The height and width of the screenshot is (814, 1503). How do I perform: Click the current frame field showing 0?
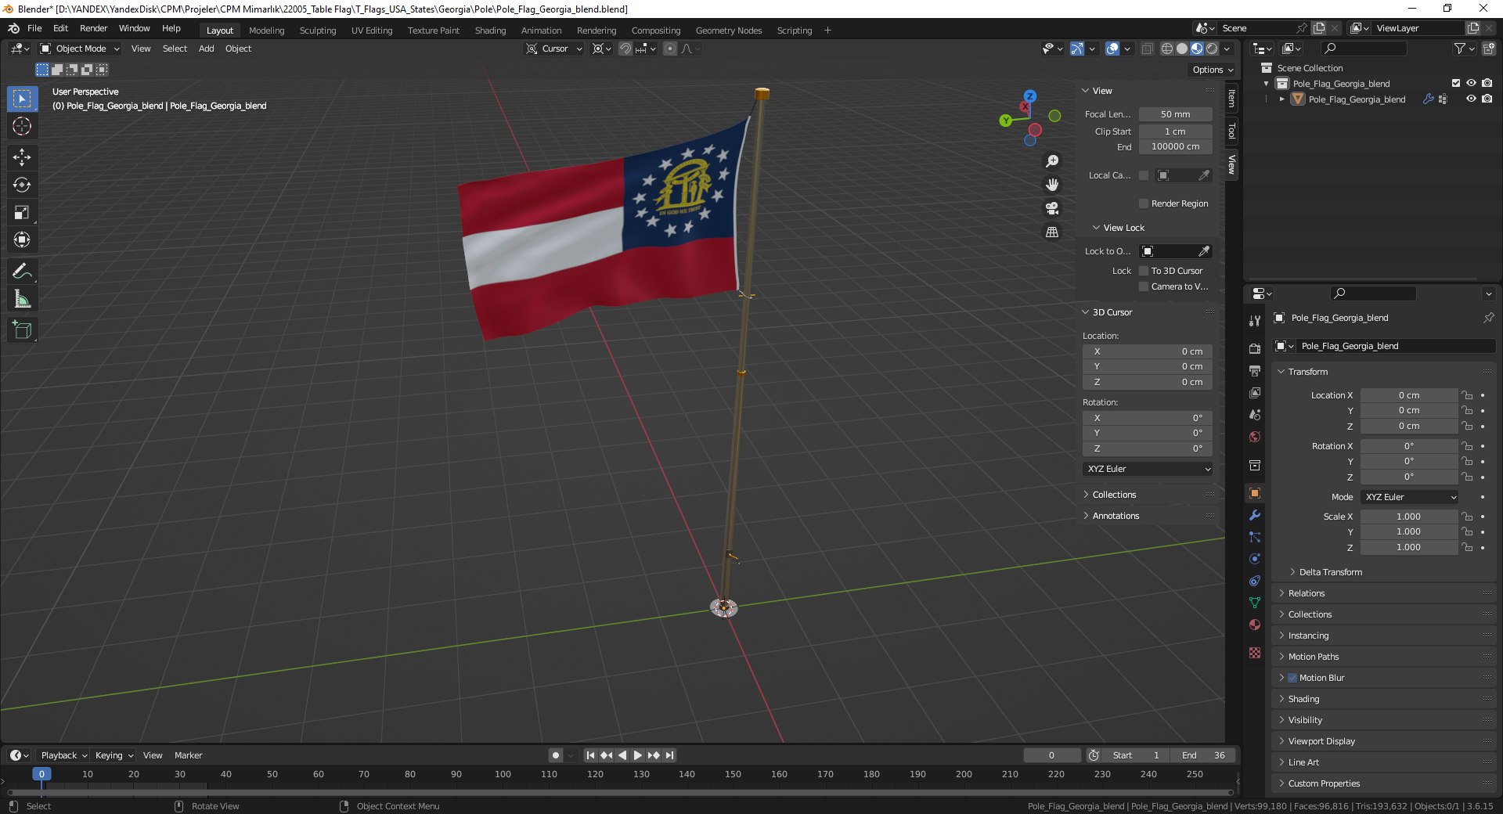coord(1051,755)
